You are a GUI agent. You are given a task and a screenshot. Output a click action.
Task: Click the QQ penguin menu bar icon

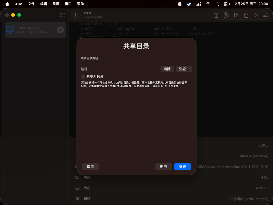point(180,4)
